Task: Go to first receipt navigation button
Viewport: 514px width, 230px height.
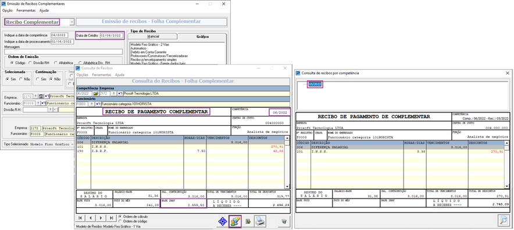Action: click(x=81, y=218)
